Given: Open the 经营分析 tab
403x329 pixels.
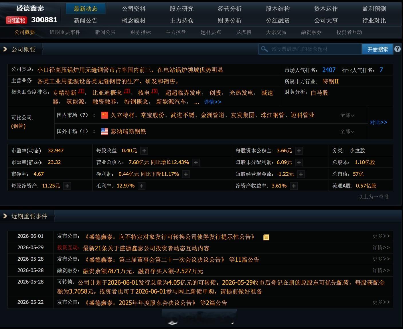Looking at the screenshot, I should (230, 9).
